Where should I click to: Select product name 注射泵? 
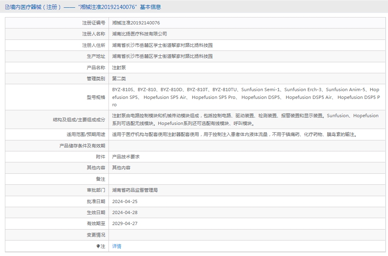click(x=119, y=68)
